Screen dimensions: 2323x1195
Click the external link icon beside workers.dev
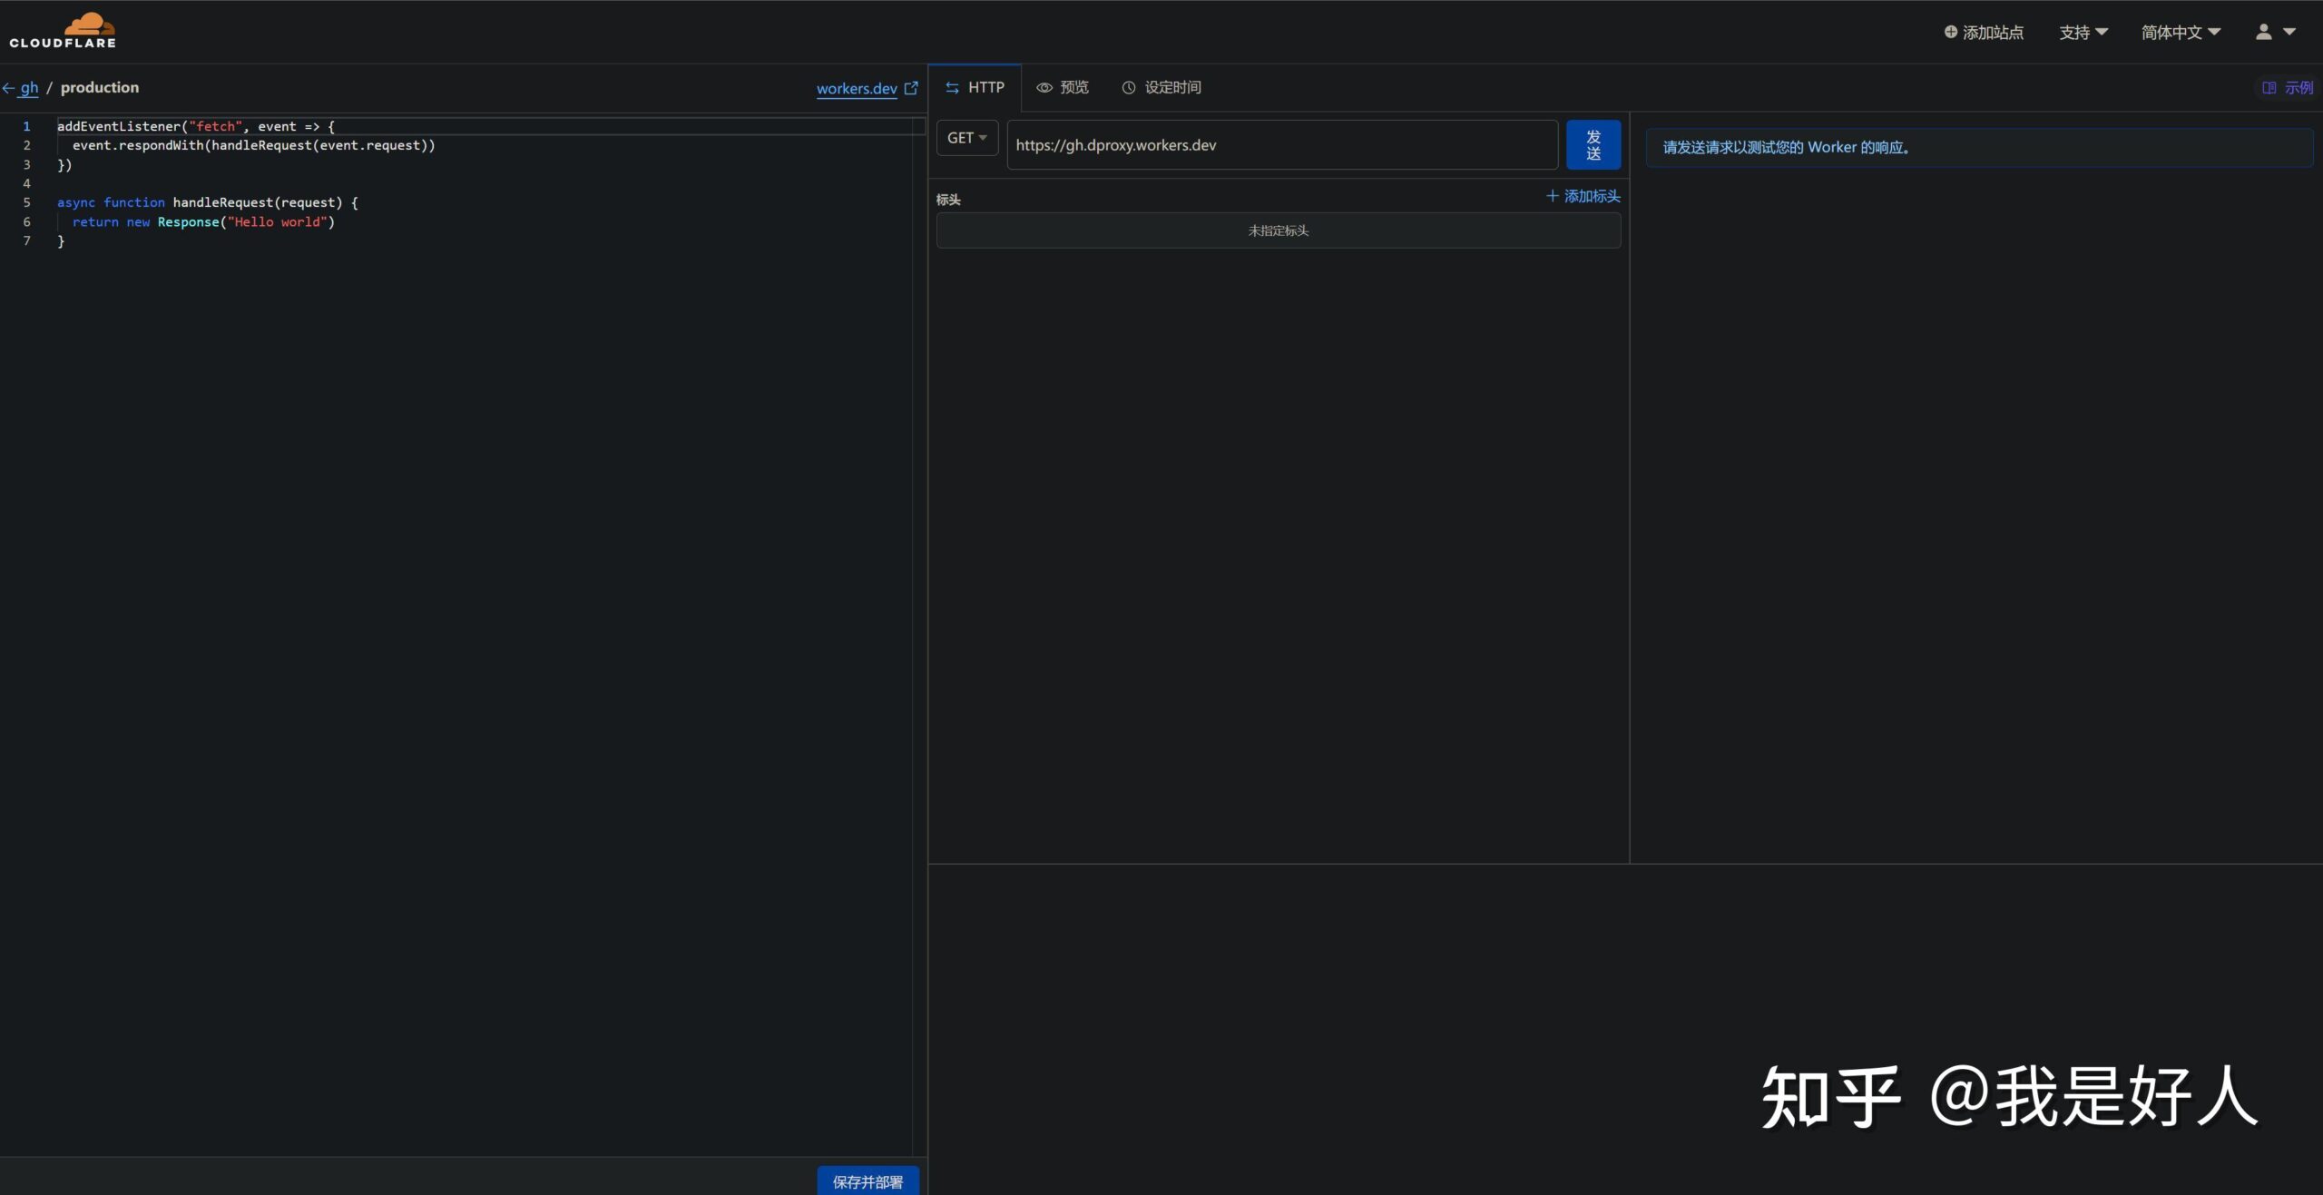pyautogui.click(x=911, y=88)
